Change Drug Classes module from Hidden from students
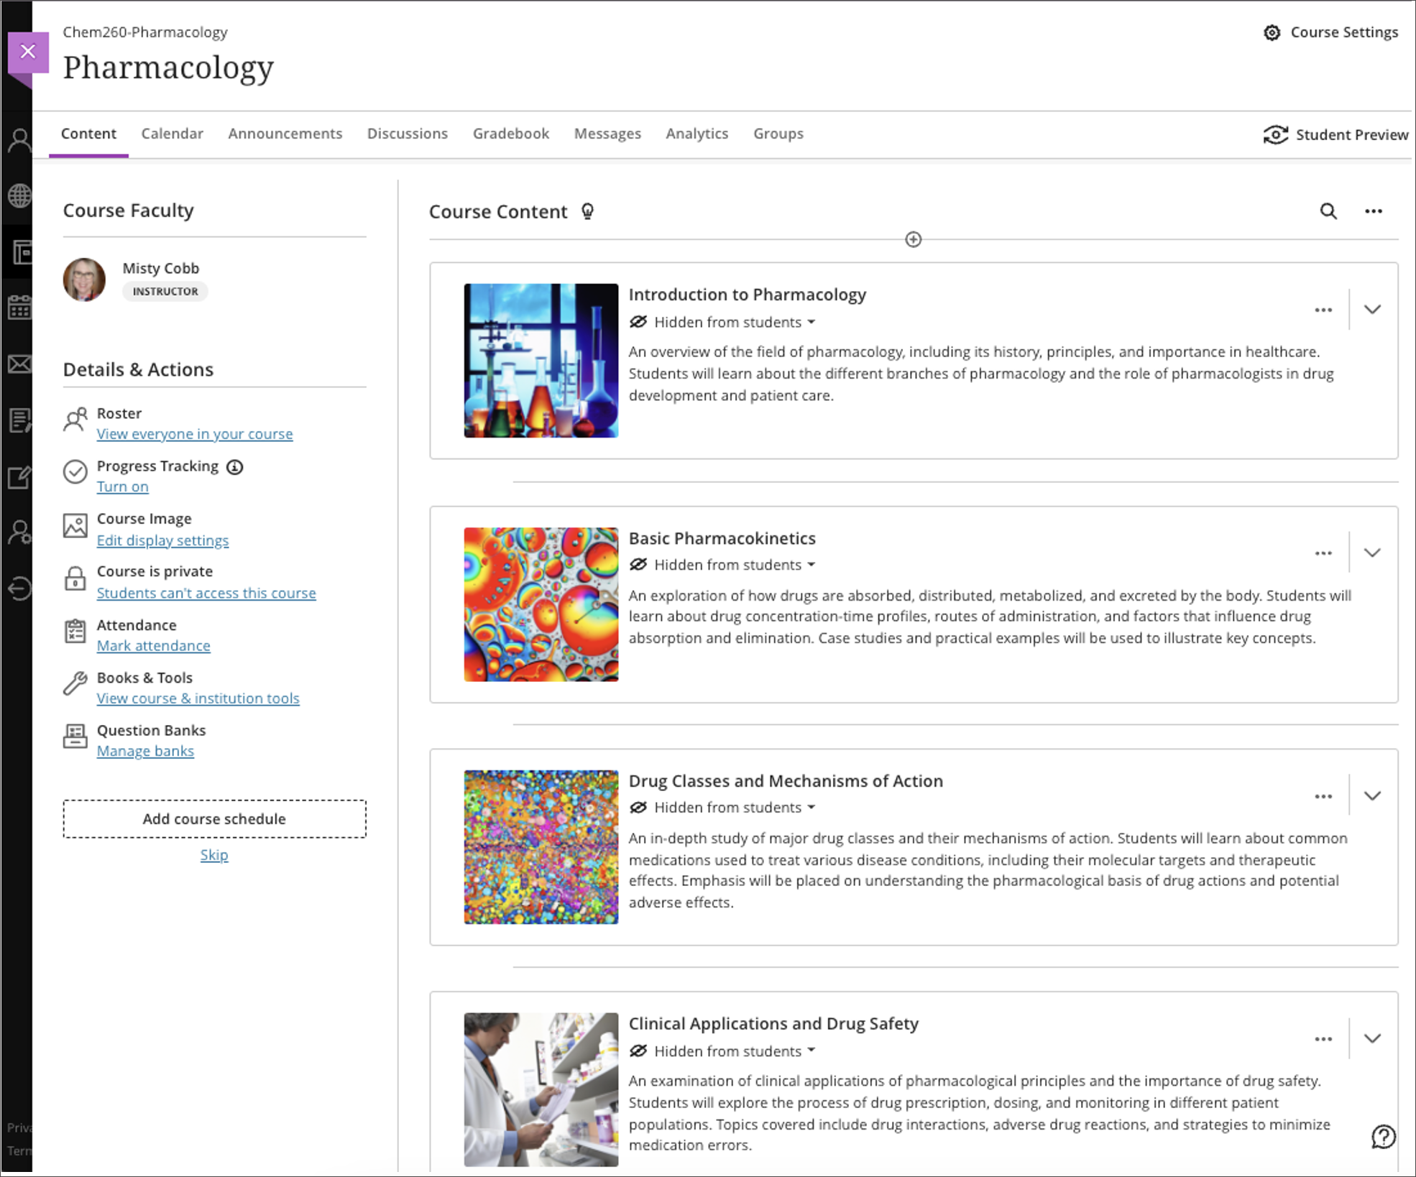The height and width of the screenshot is (1177, 1416). coord(727,807)
